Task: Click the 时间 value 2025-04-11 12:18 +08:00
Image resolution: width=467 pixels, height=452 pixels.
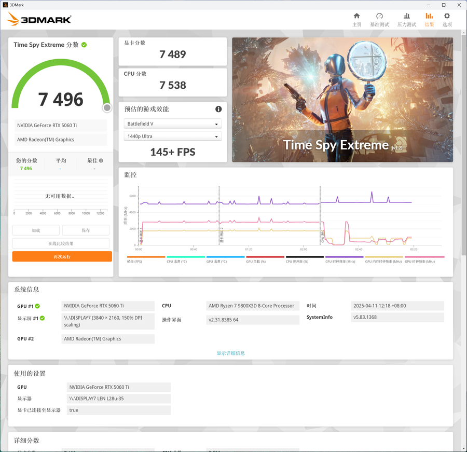Action: point(397,306)
